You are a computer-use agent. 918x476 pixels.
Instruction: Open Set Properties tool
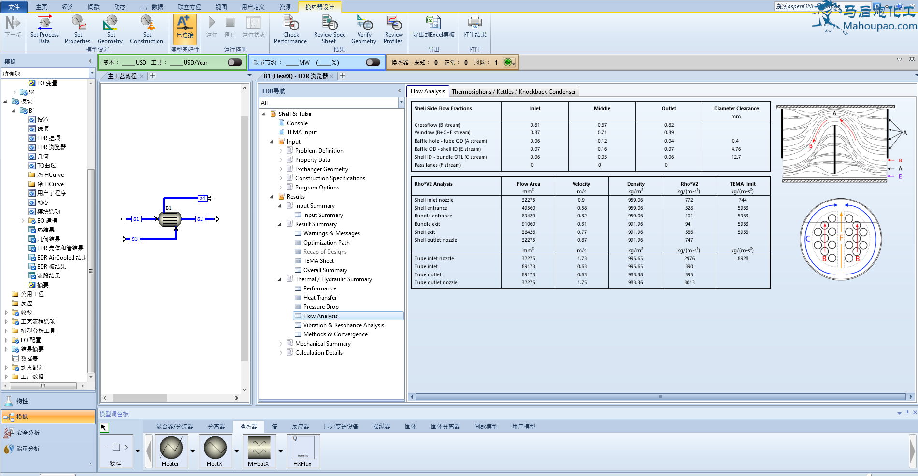78,29
